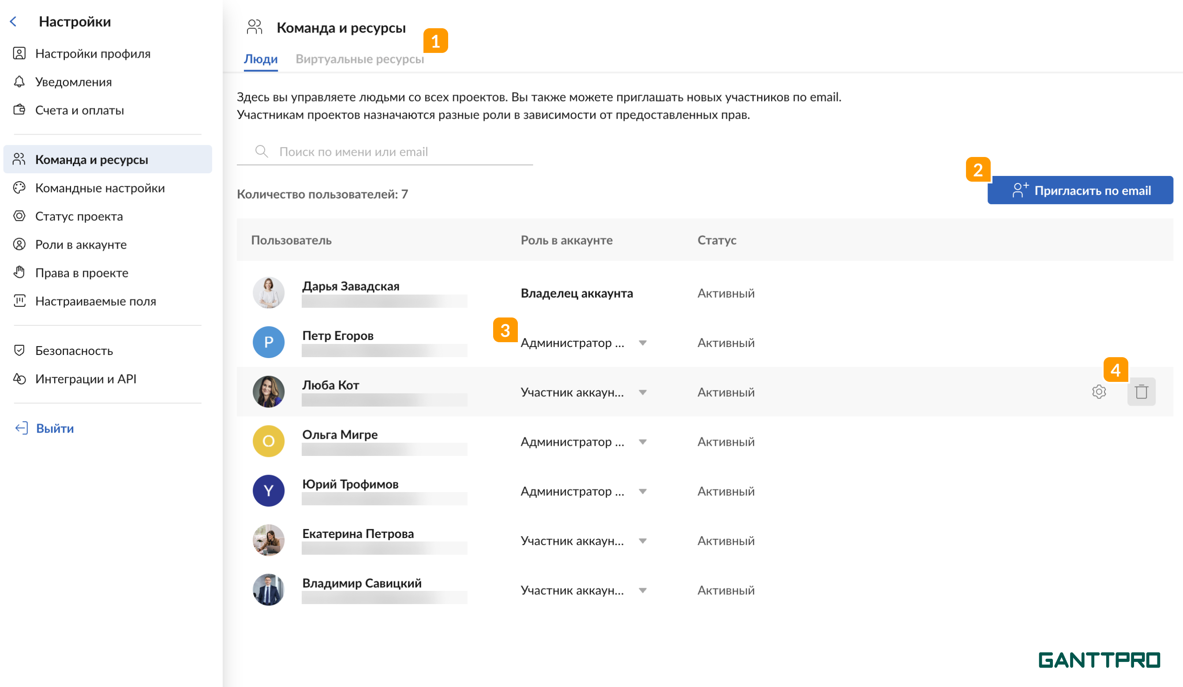Click the palette icon for Командные настройки

coord(19,188)
